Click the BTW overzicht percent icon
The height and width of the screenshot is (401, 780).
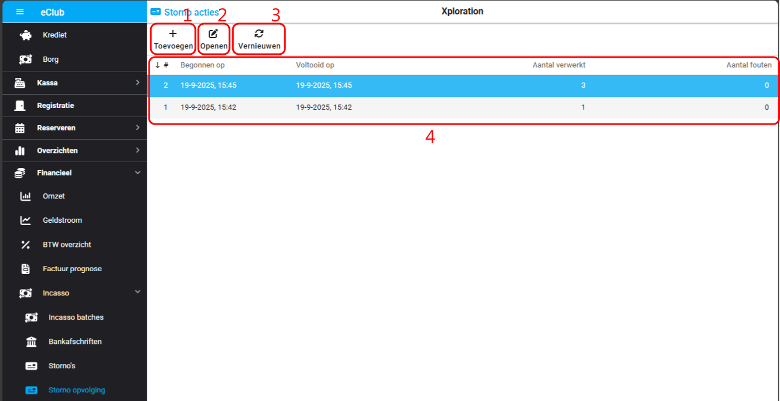(25, 245)
